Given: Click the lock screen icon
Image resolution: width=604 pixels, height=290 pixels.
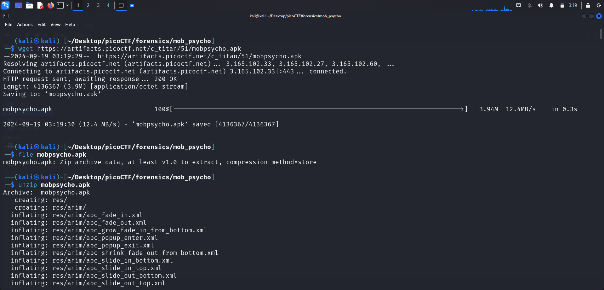Looking at the screenshot, I should coord(588,5).
